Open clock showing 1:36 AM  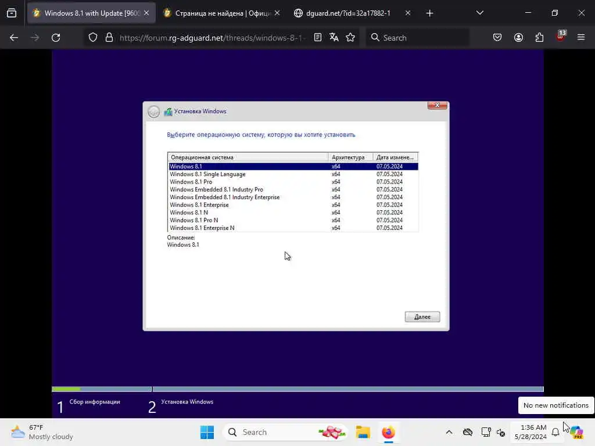(x=531, y=432)
